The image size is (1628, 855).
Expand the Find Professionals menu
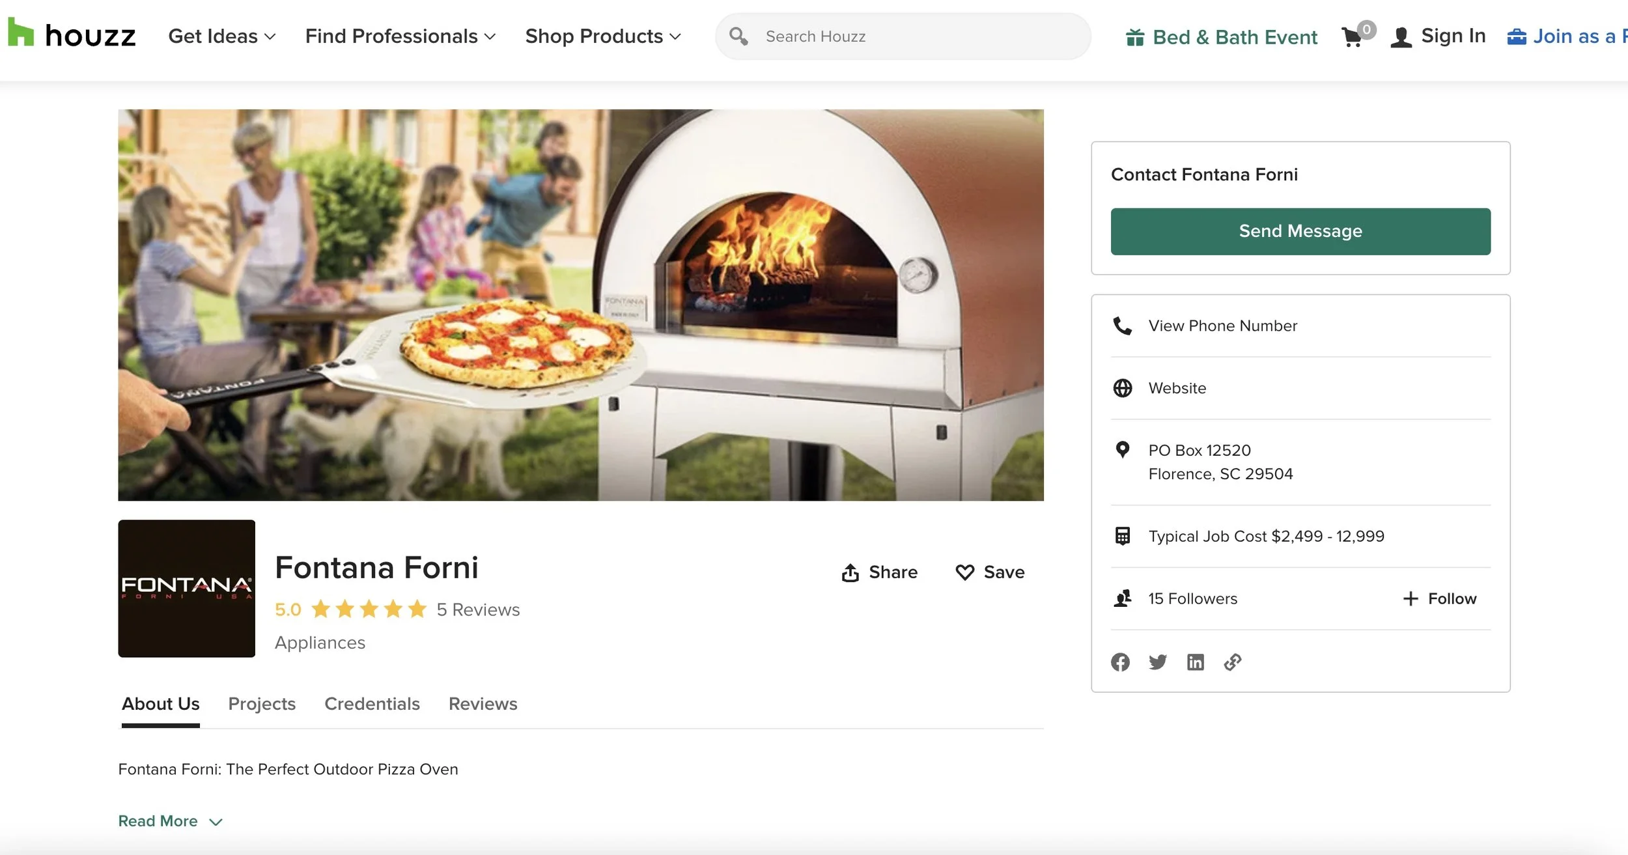[x=400, y=36]
